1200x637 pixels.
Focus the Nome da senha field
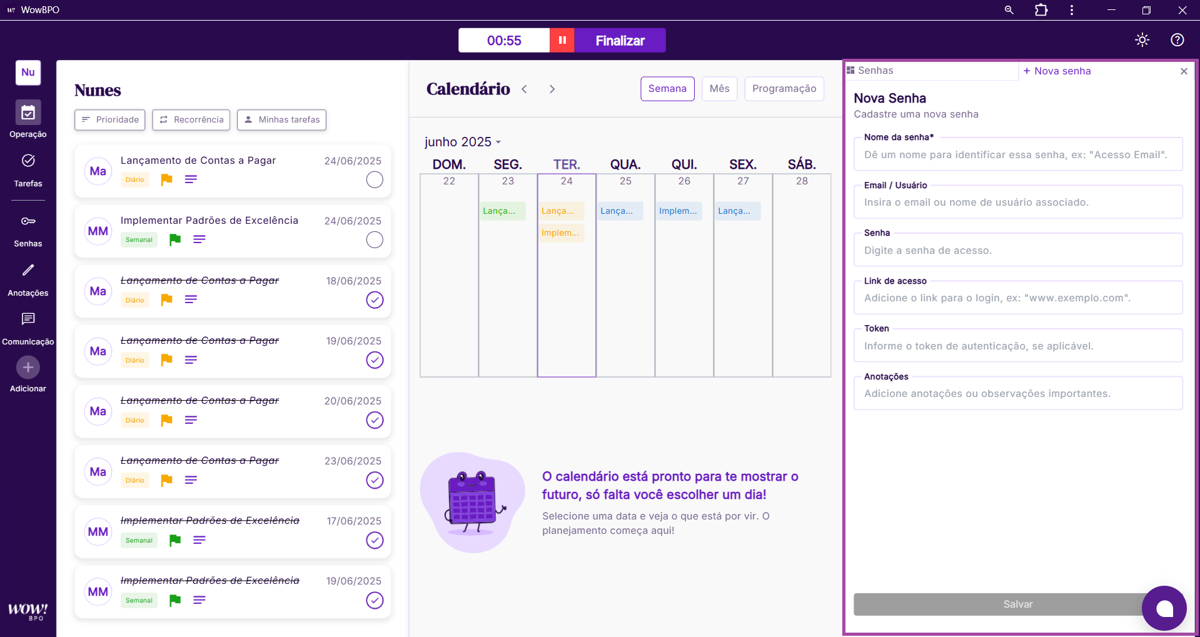(x=1017, y=155)
